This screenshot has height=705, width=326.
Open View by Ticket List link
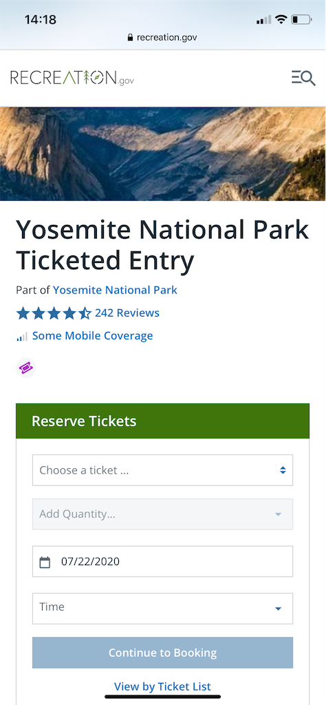coord(162,686)
